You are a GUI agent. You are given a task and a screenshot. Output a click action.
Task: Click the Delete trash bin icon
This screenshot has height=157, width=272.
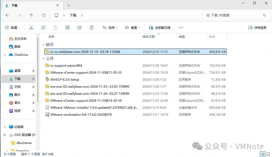(92, 28)
